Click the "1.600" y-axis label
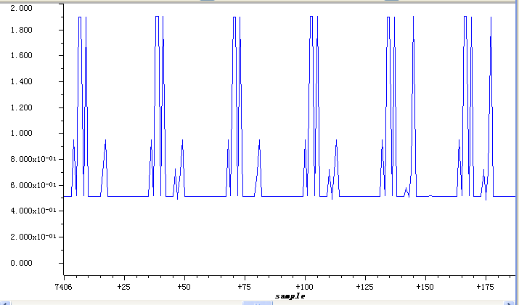Screen dimensions: 519x305 tap(22, 55)
